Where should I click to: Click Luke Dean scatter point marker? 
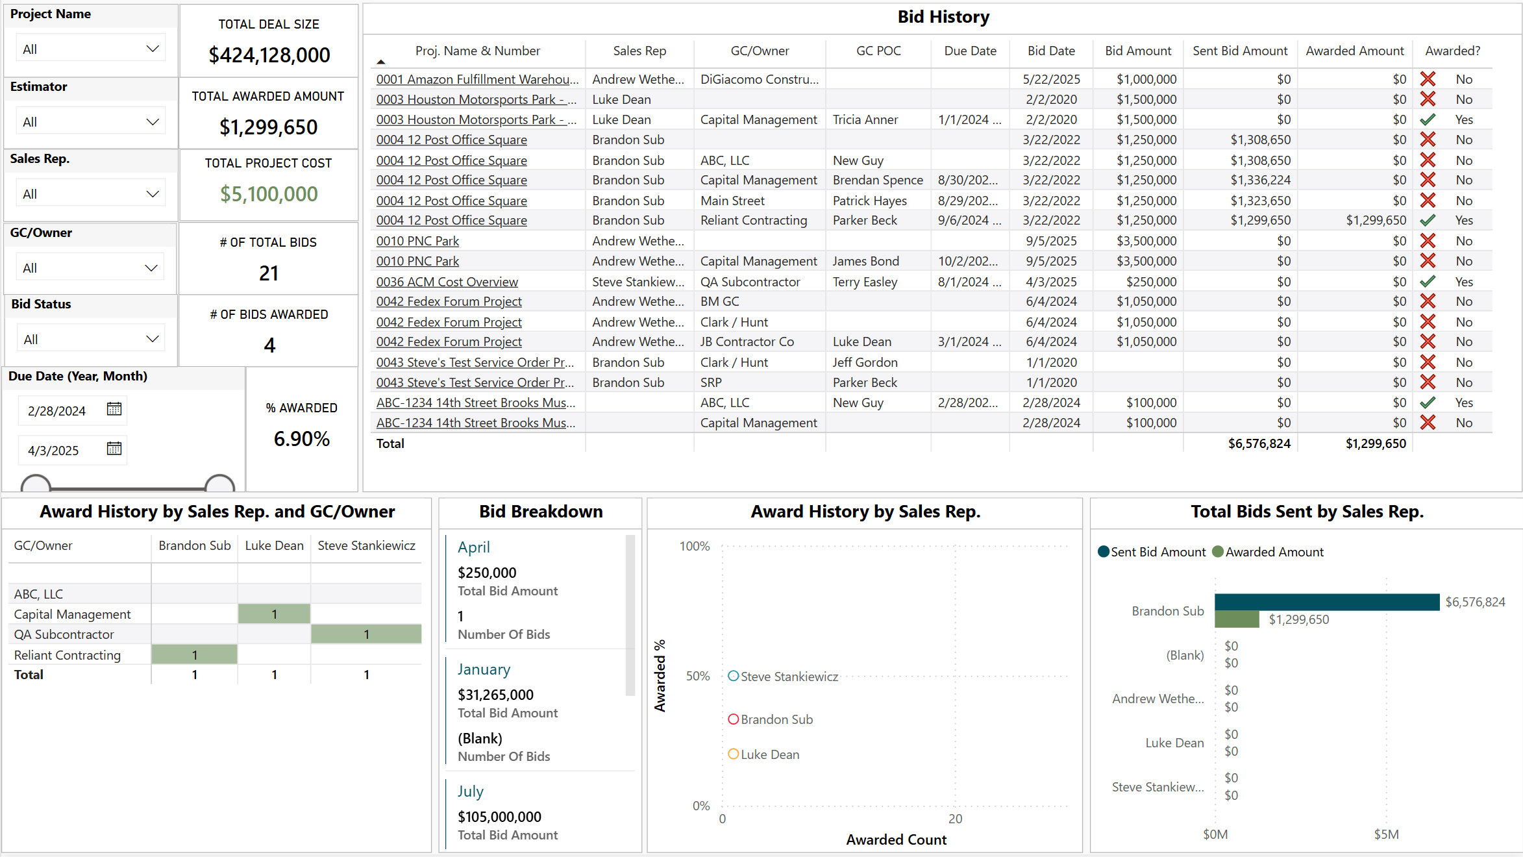733,754
